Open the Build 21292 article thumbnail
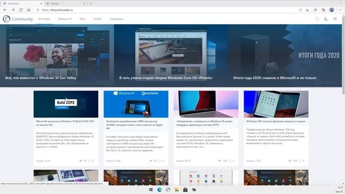Image resolution: width=345 pixels, height=194 pixels. click(66, 104)
